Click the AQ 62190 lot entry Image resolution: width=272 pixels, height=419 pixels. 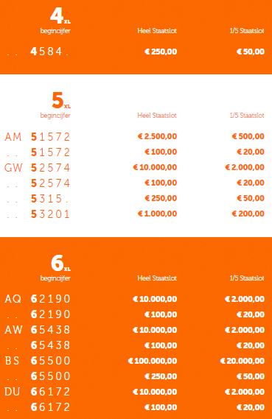pyautogui.click(x=37, y=299)
